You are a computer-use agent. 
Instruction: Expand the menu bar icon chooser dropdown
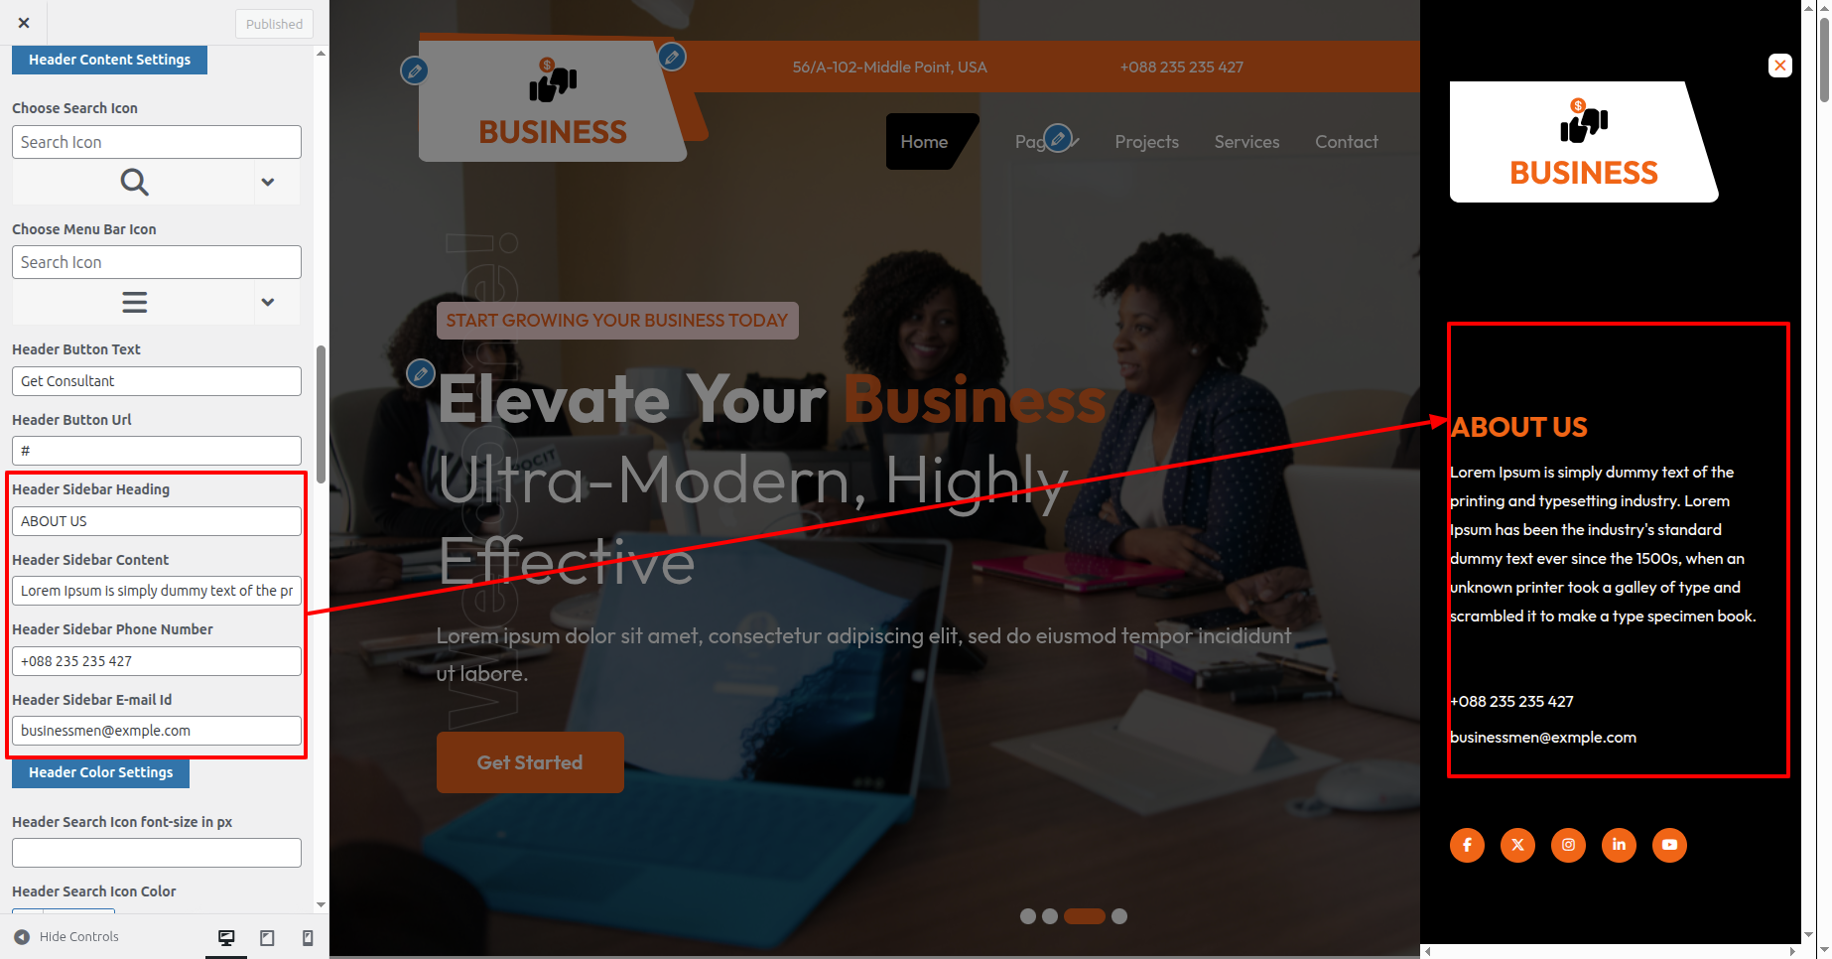[x=267, y=302]
